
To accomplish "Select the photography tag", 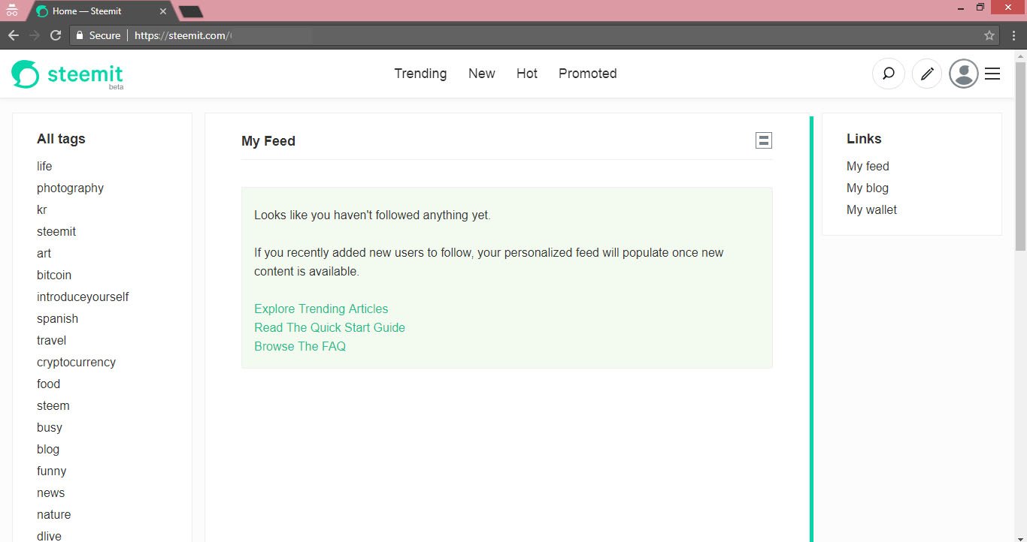I will (70, 188).
